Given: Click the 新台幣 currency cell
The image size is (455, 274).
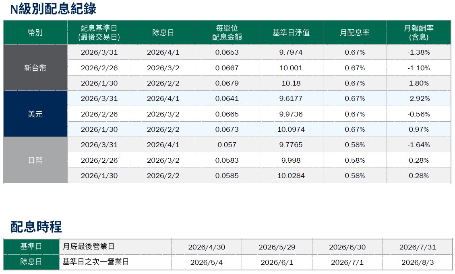Looking at the screenshot, I should pyautogui.click(x=35, y=68).
